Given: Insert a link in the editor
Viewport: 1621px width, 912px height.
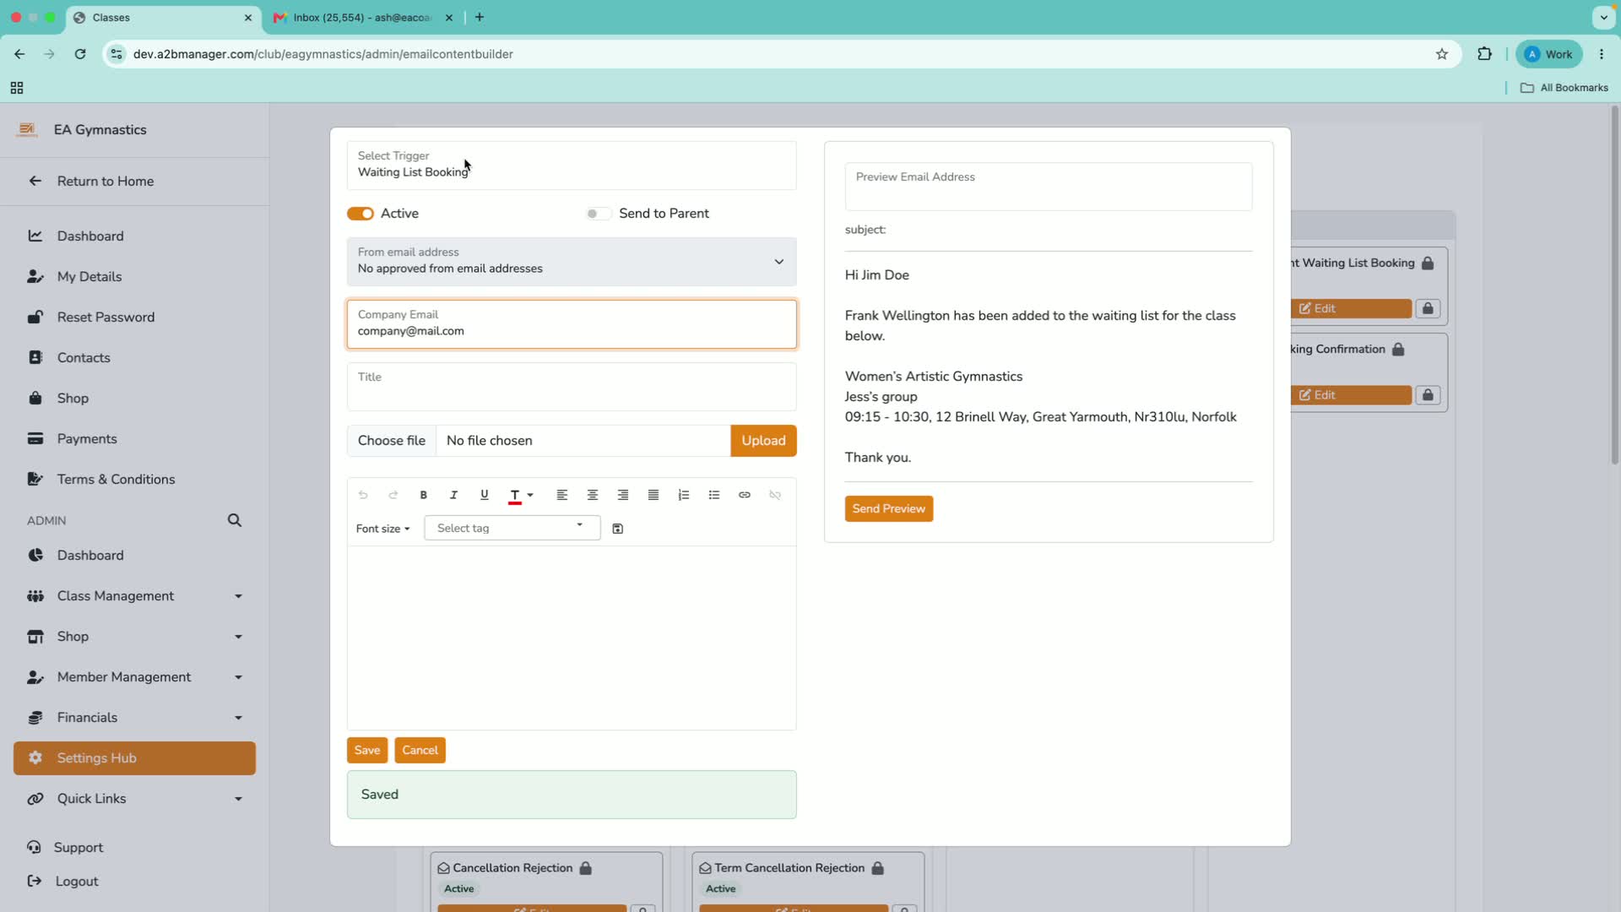Looking at the screenshot, I should [x=745, y=495].
